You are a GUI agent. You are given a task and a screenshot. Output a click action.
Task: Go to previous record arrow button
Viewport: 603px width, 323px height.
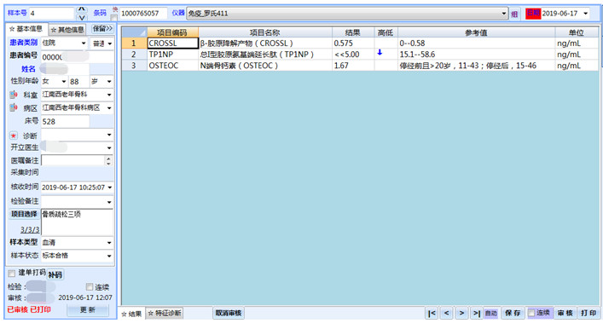tap(446, 313)
